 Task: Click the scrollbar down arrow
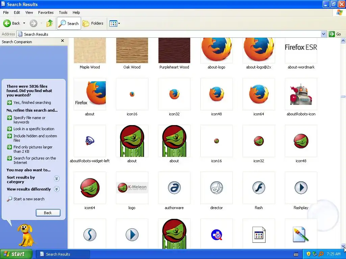tap(343, 246)
